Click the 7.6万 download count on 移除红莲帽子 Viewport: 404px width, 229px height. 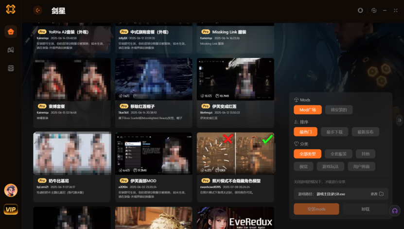(124, 96)
